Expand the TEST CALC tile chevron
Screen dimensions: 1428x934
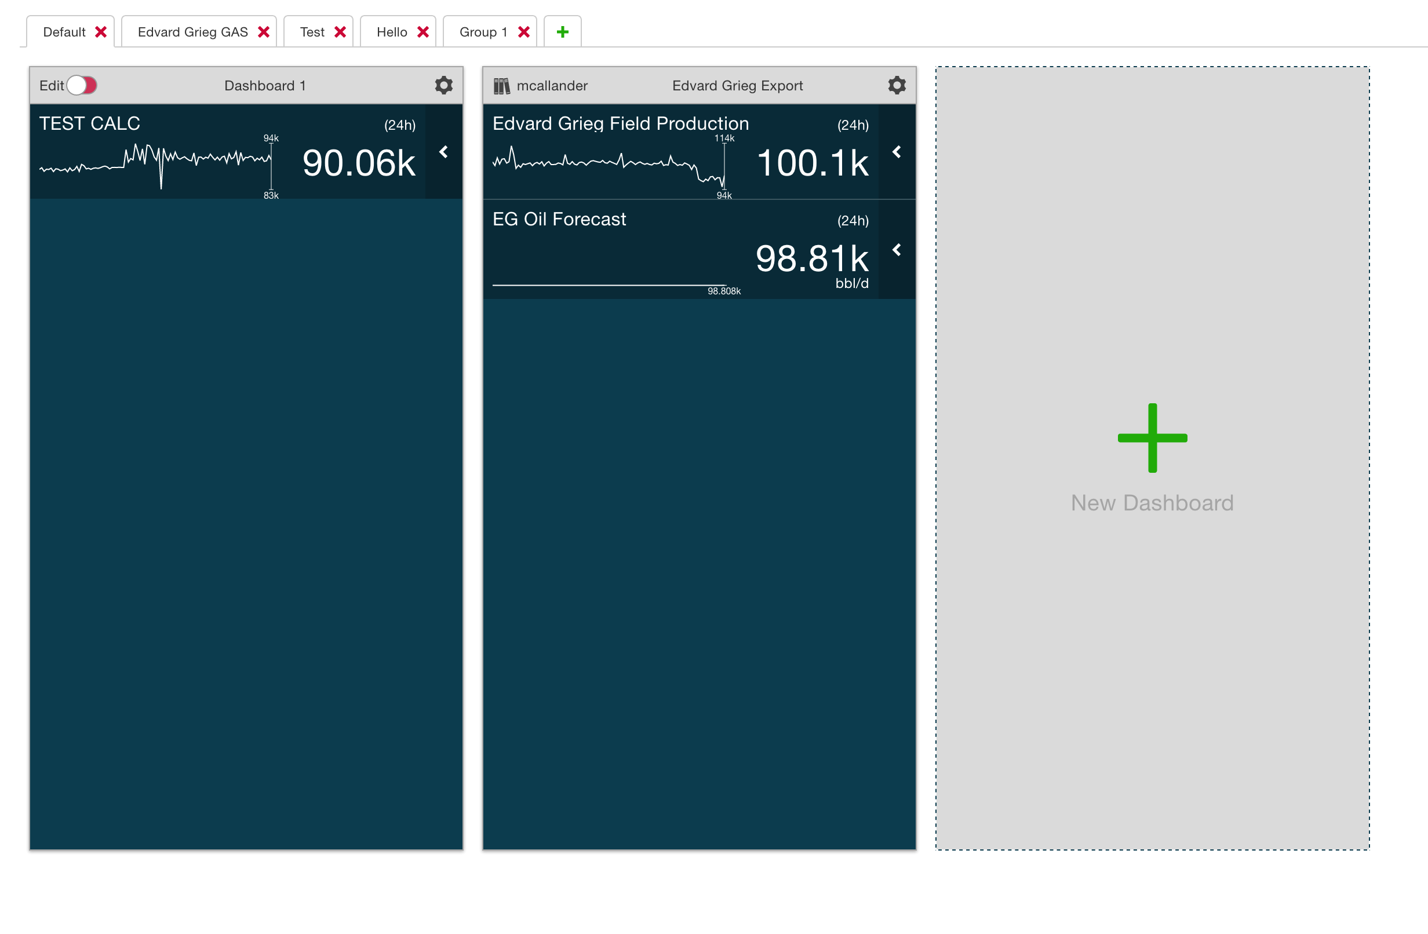[443, 152]
